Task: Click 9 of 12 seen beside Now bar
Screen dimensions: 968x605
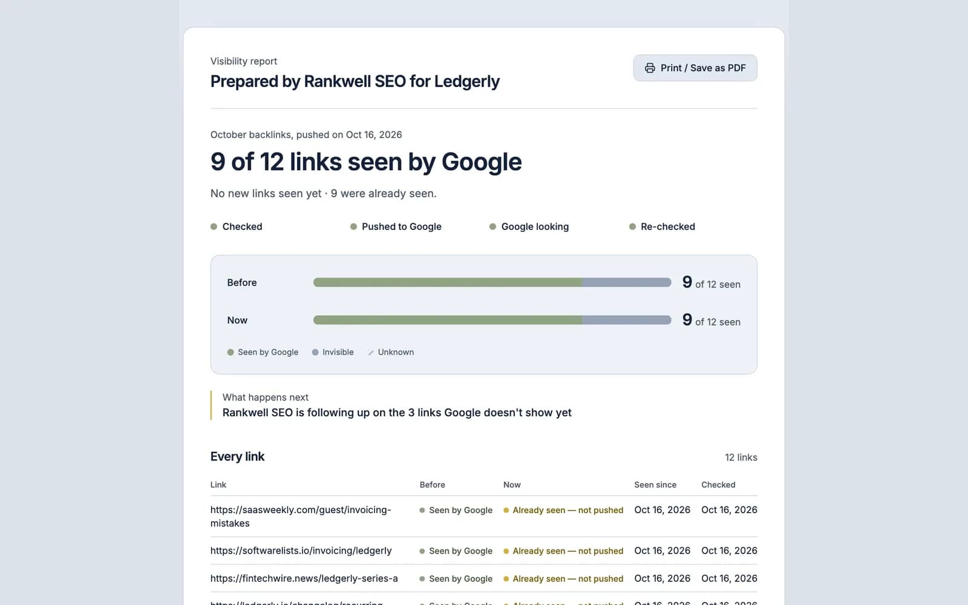Action: [711, 320]
